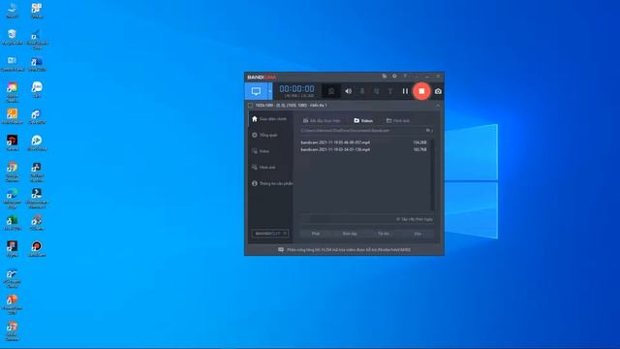Mute the speaker sound icon

coord(348,91)
